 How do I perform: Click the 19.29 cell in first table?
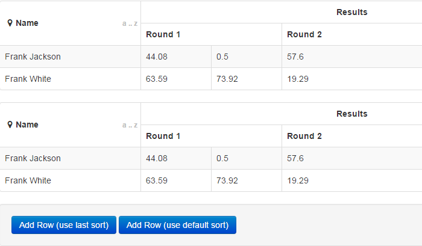pos(351,79)
